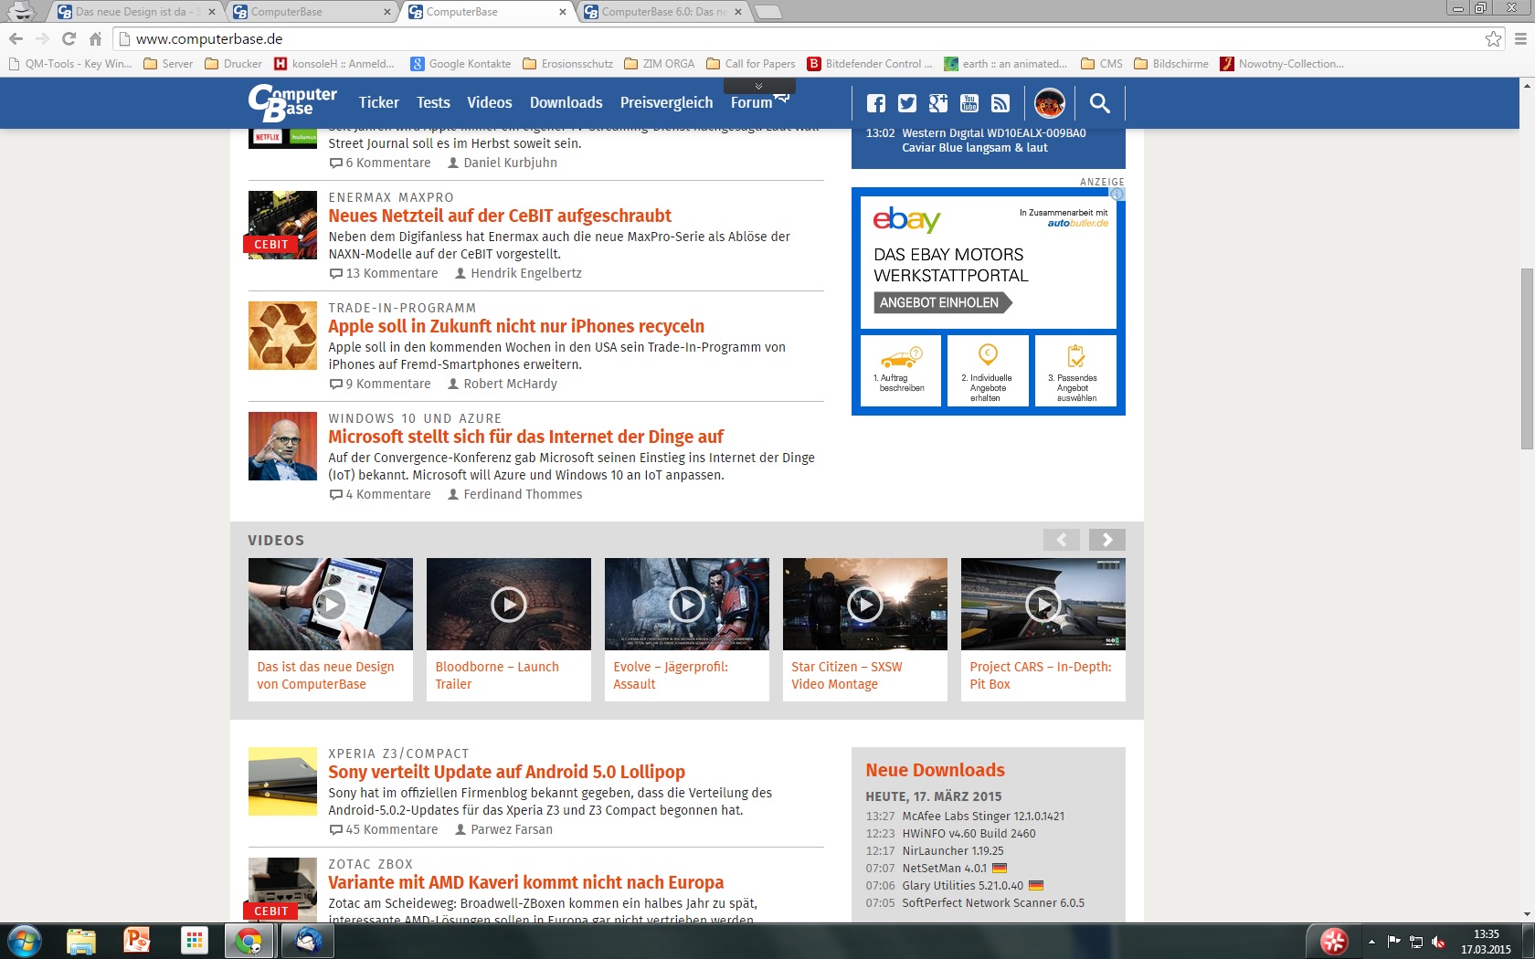This screenshot has height=959, width=1535.
Task: Open the browser home page
Action: point(95,38)
